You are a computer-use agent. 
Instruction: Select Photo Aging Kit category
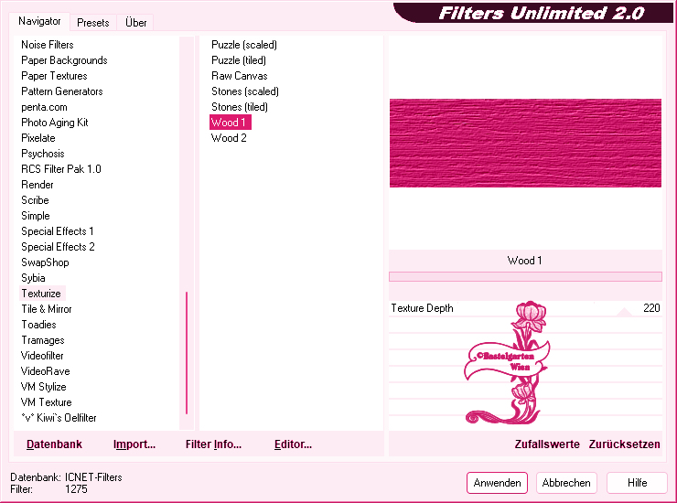point(54,123)
